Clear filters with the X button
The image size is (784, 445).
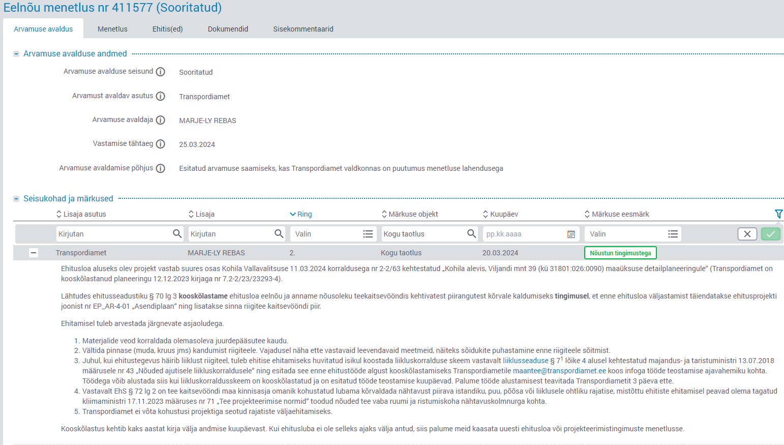(747, 234)
